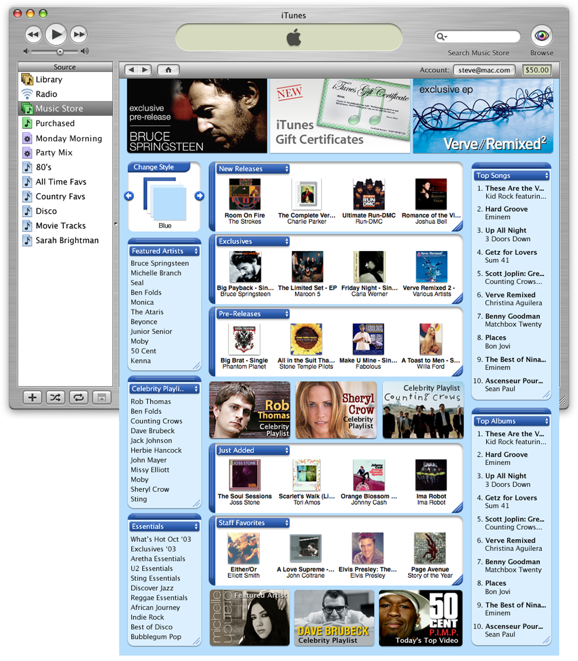Toggle the song artwork pane
Image resolution: width=578 pixels, height=661 pixels.
(102, 398)
